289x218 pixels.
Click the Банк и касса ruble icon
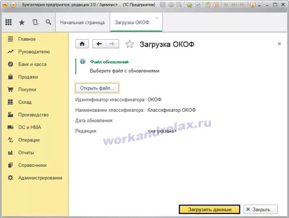click(10, 64)
